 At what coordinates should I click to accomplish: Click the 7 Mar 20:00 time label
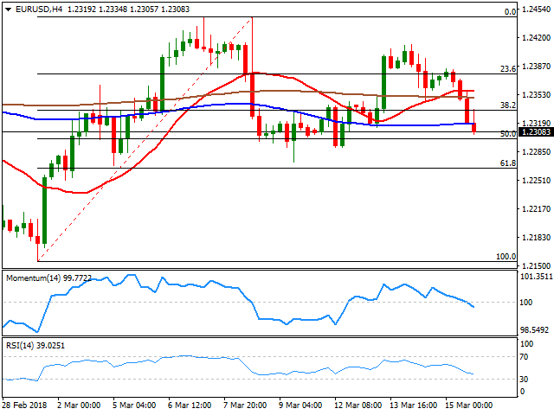coord(245,405)
